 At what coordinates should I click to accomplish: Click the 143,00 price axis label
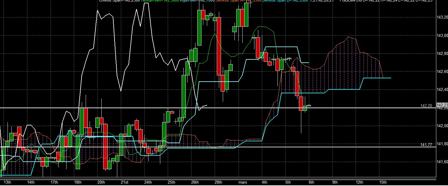click(x=442, y=36)
